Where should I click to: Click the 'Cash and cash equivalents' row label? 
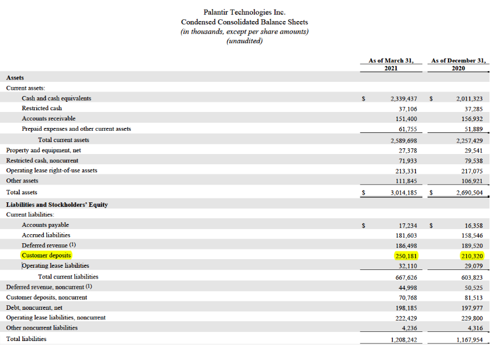[x=56, y=98]
